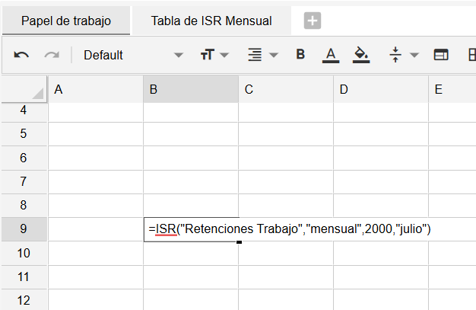Add a new sheet with plus button
Viewport: 476px width, 310px height.
click(x=313, y=21)
